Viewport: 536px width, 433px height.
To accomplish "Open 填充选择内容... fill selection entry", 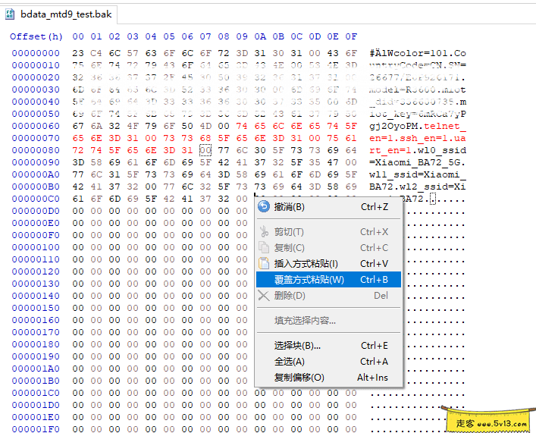I will click(328, 321).
